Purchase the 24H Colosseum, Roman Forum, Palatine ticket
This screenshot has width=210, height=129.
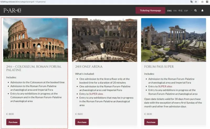pos(13,122)
